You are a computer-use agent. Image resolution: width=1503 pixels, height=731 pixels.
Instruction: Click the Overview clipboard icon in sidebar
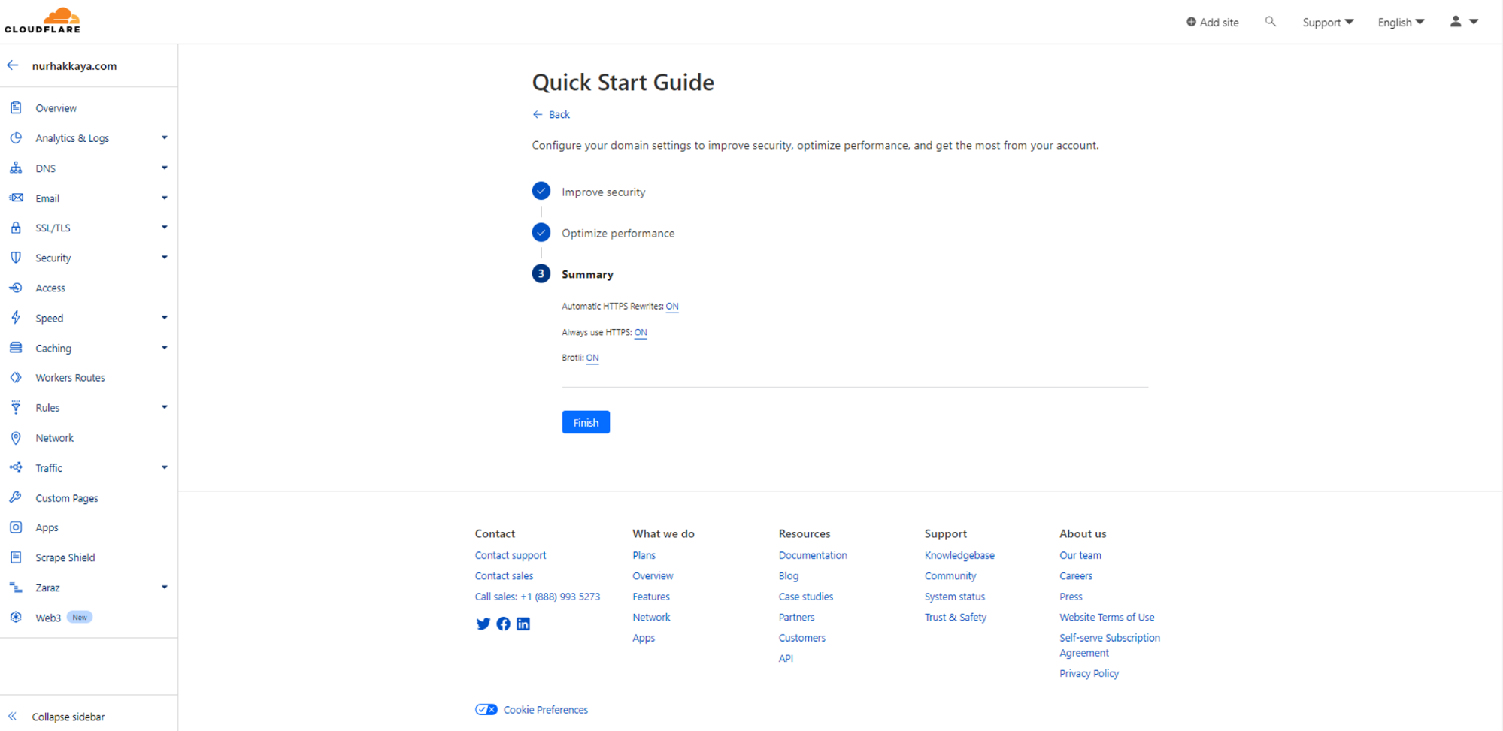[16, 108]
